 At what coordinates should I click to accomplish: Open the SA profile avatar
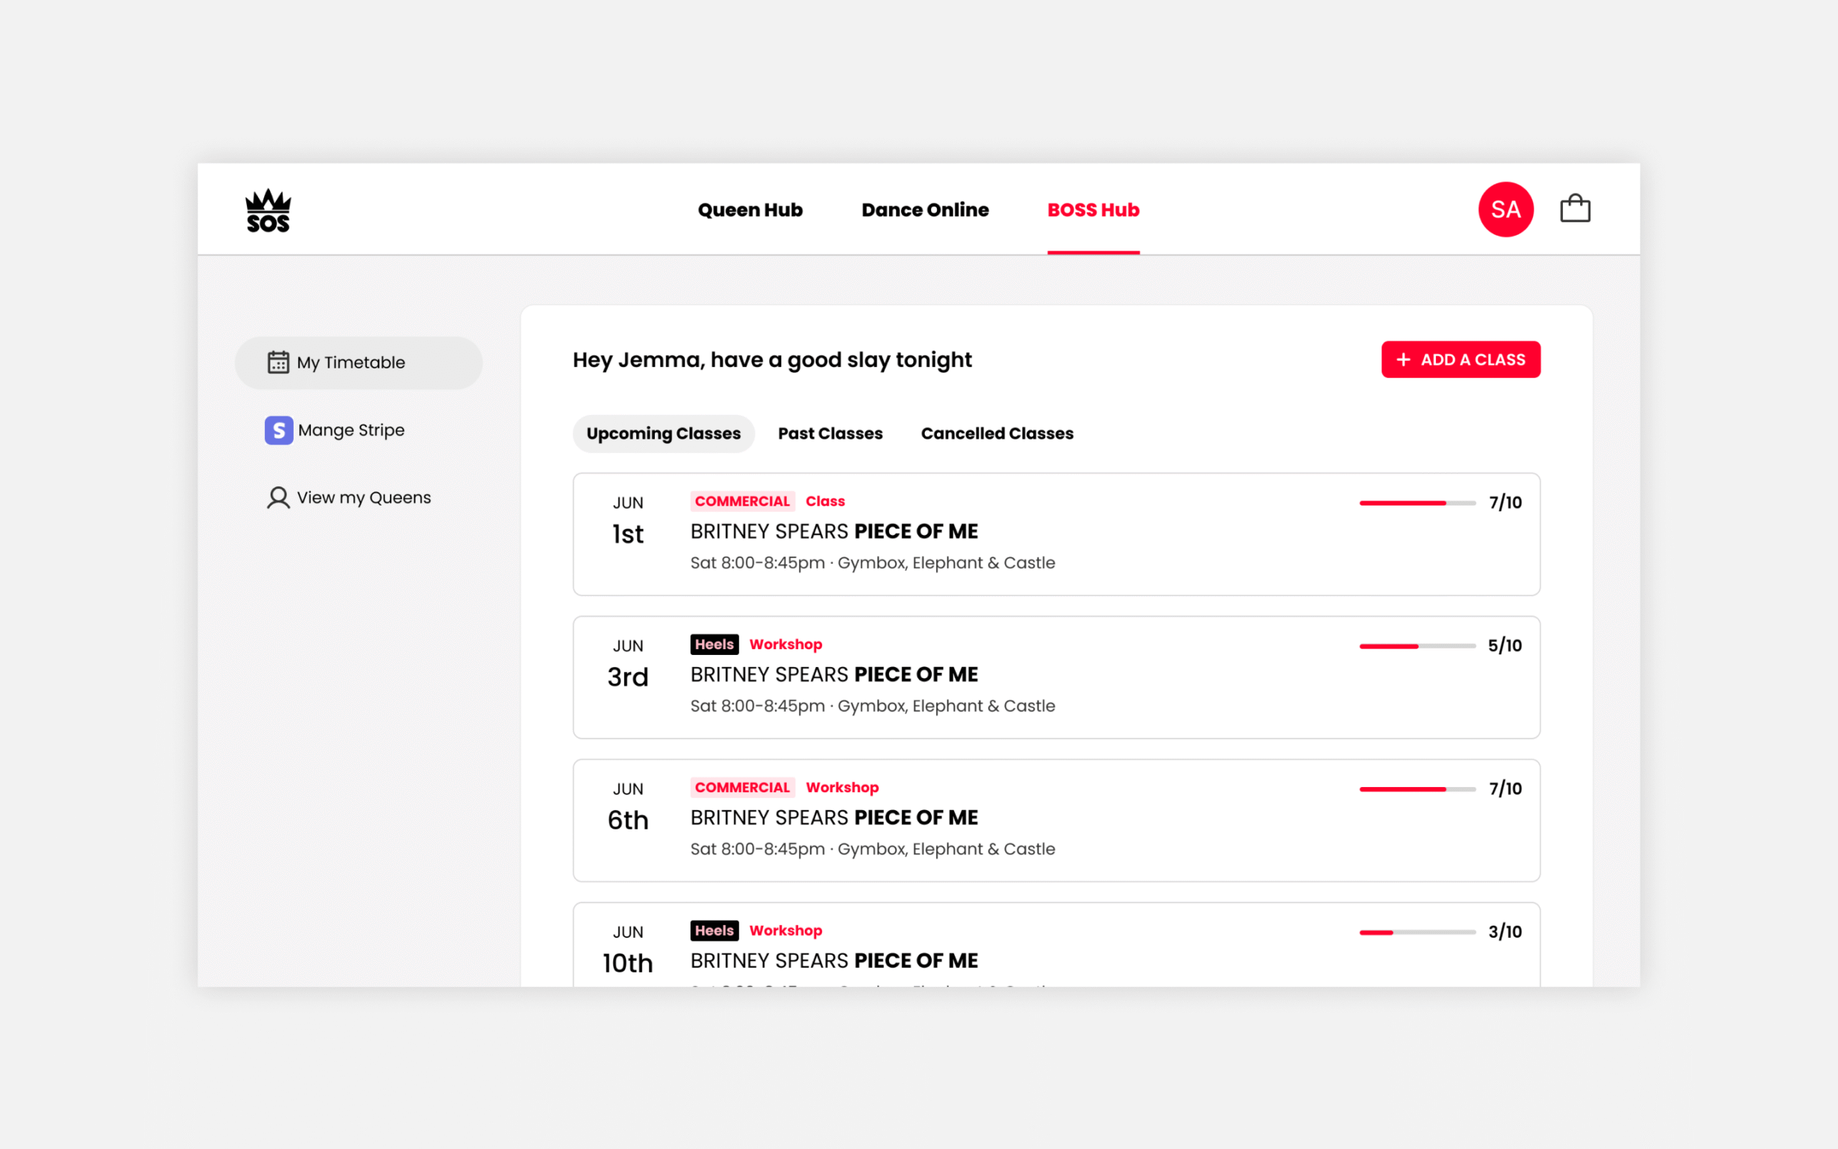pyautogui.click(x=1506, y=209)
